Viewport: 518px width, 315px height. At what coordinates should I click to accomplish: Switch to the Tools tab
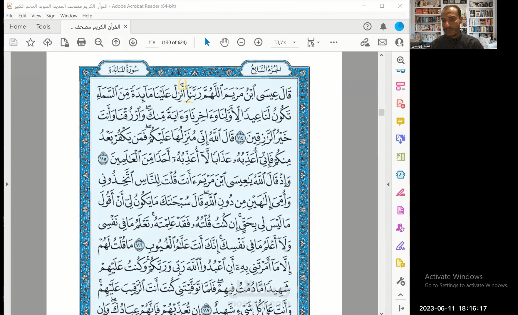coord(43,26)
